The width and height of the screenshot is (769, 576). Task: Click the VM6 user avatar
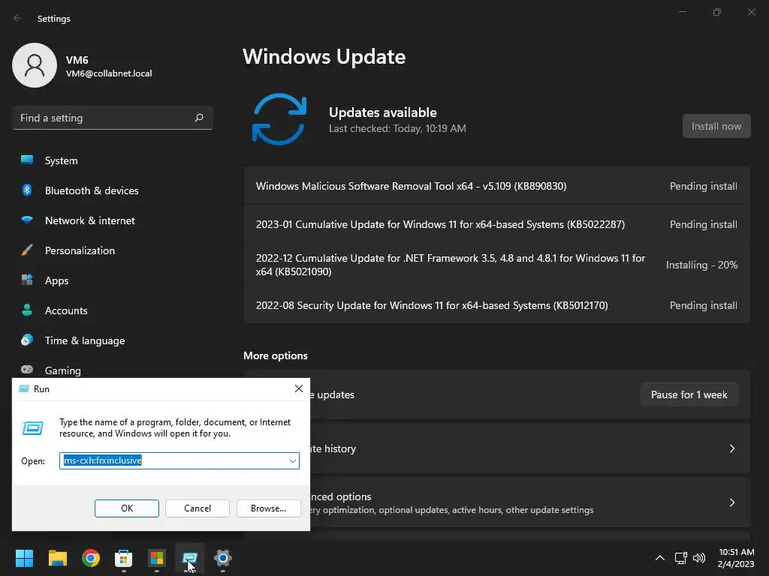(35, 65)
